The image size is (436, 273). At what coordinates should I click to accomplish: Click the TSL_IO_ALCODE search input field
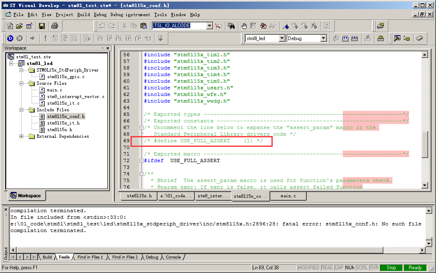(179, 26)
